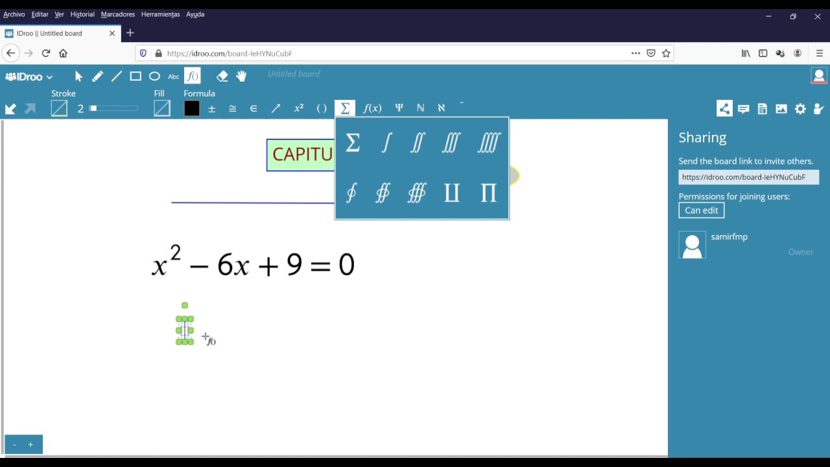
Task: Click the board link input field
Action: click(749, 177)
